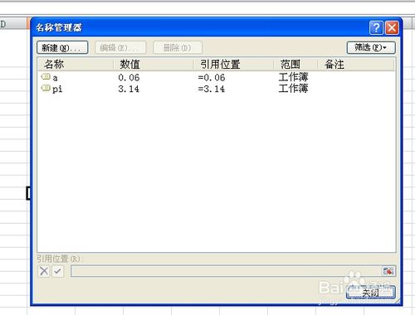The height and width of the screenshot is (315, 415).
Task: Click the disabled 编辑(E)... button
Action: pyautogui.click(x=120, y=47)
